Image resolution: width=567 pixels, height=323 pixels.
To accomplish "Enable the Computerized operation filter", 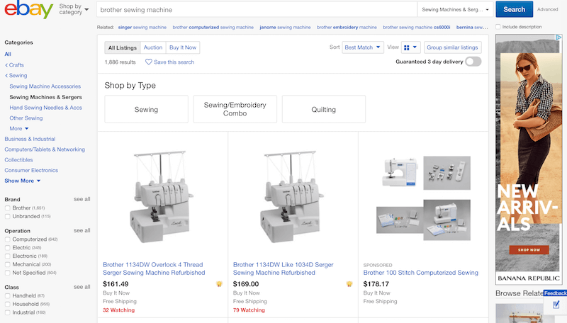I will tap(8, 239).
